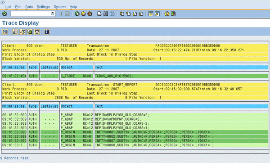Go to Previous Page icon

click(x=128, y=14)
